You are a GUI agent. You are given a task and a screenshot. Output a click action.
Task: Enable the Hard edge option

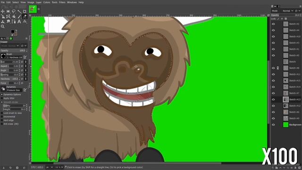(2, 120)
